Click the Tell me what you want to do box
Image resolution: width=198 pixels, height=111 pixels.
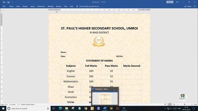89,6
